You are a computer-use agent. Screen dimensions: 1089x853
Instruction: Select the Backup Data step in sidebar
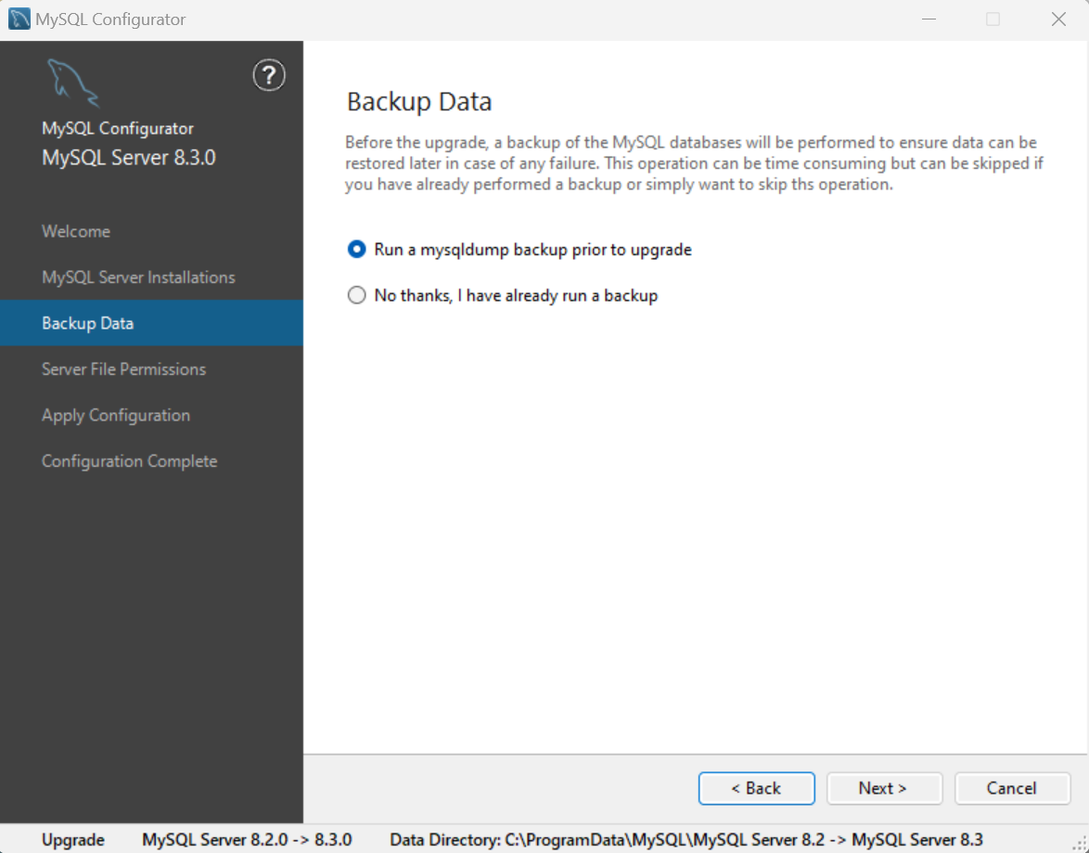(88, 323)
